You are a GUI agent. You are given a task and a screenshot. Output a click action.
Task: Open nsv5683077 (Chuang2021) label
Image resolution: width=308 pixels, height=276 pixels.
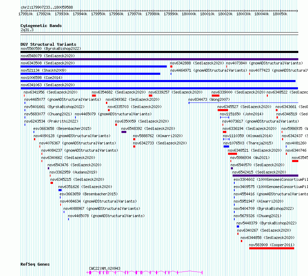coord(48,114)
